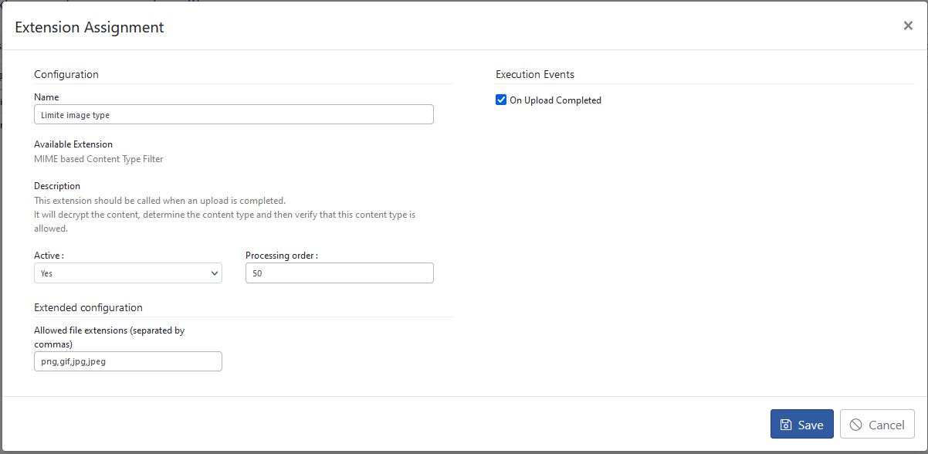
Task: Focus the Name field containing Limite image type
Action: point(233,114)
